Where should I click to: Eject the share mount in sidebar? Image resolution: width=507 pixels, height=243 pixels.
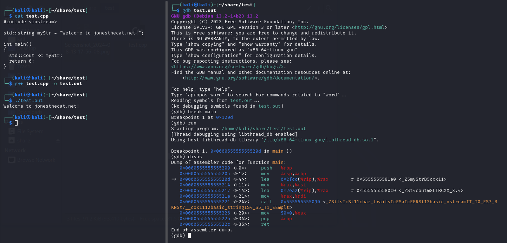coord(58,141)
